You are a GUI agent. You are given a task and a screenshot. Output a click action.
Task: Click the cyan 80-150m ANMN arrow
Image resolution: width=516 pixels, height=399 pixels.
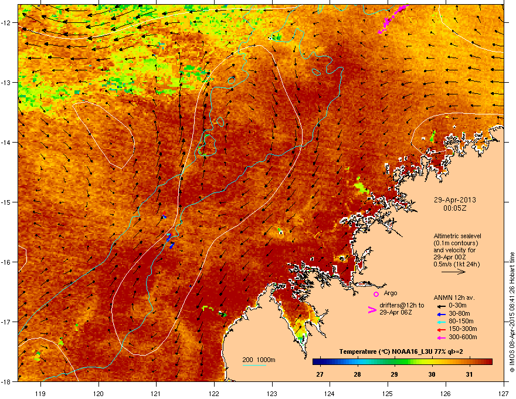[441, 322]
